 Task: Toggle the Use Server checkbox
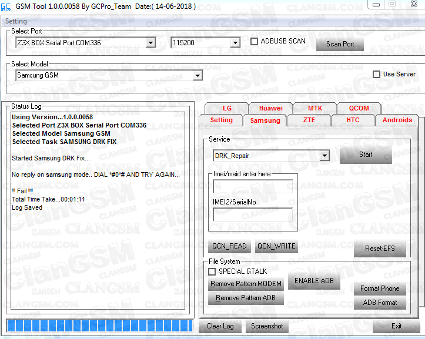(x=376, y=74)
